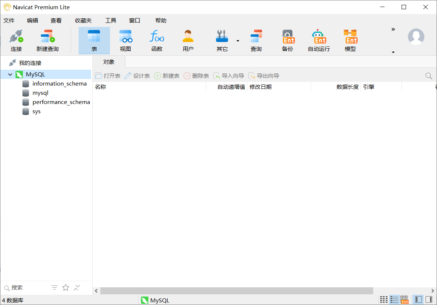Open the 查看 (View) menu
The height and width of the screenshot is (305, 437).
click(x=56, y=21)
